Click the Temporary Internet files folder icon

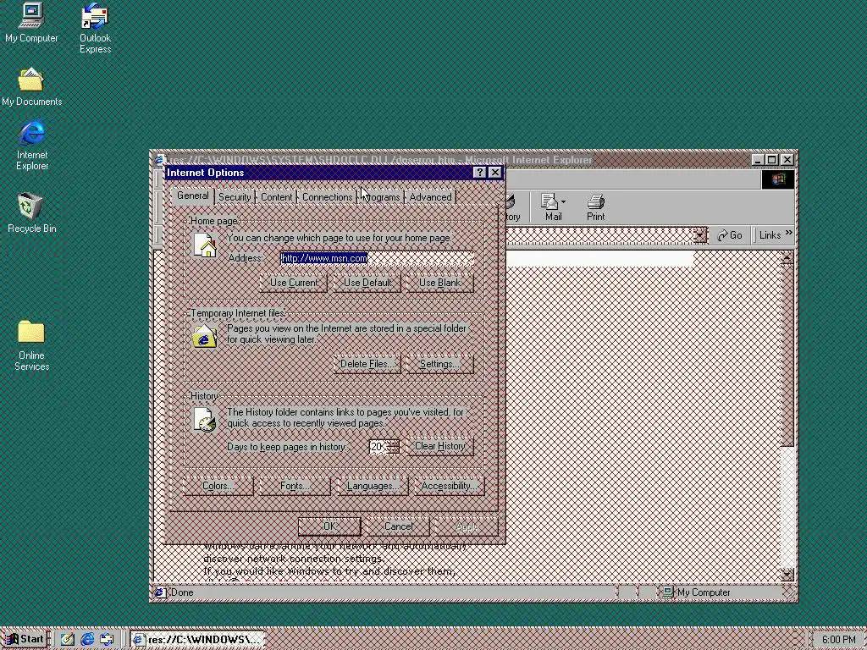(x=204, y=336)
